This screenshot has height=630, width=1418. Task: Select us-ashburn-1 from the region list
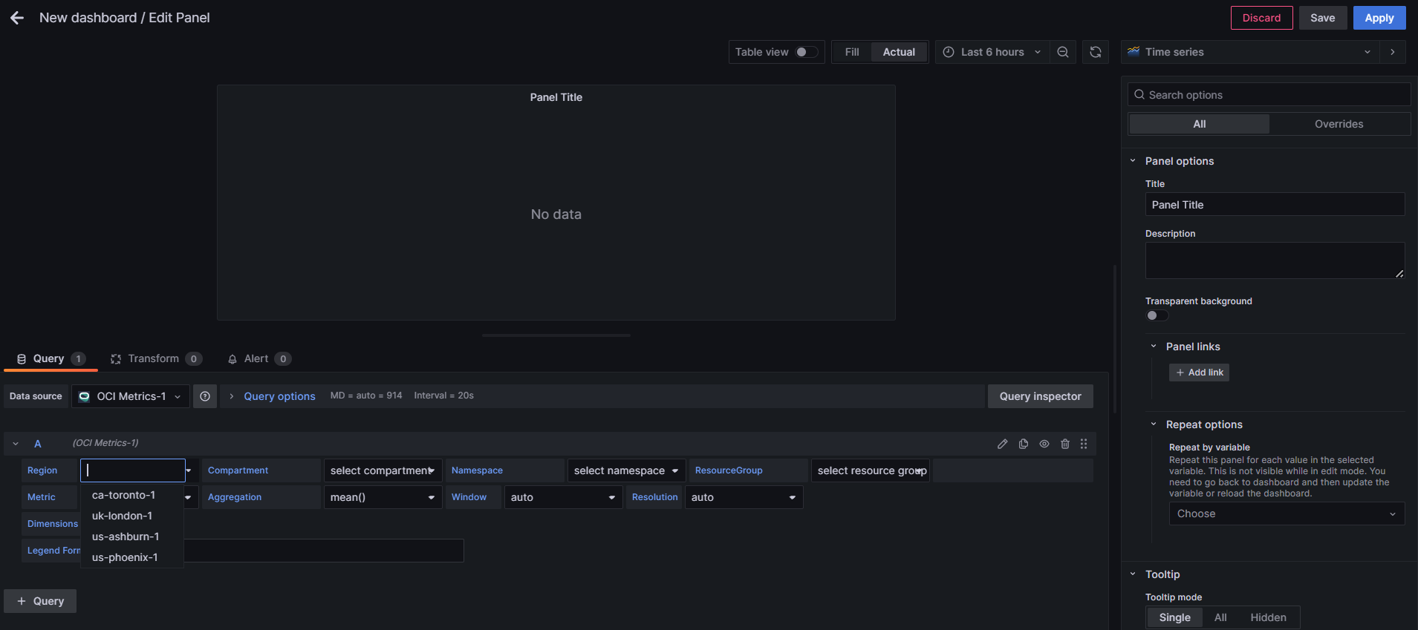tap(126, 537)
